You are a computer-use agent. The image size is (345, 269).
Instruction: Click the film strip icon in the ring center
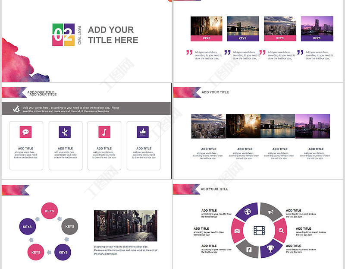click(259, 231)
